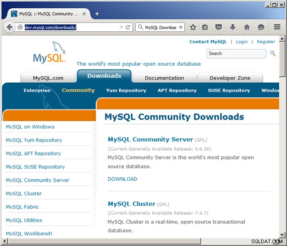Screen dimensions: 287x246
Task: Go to Firefox home page icon
Action: 247,27
